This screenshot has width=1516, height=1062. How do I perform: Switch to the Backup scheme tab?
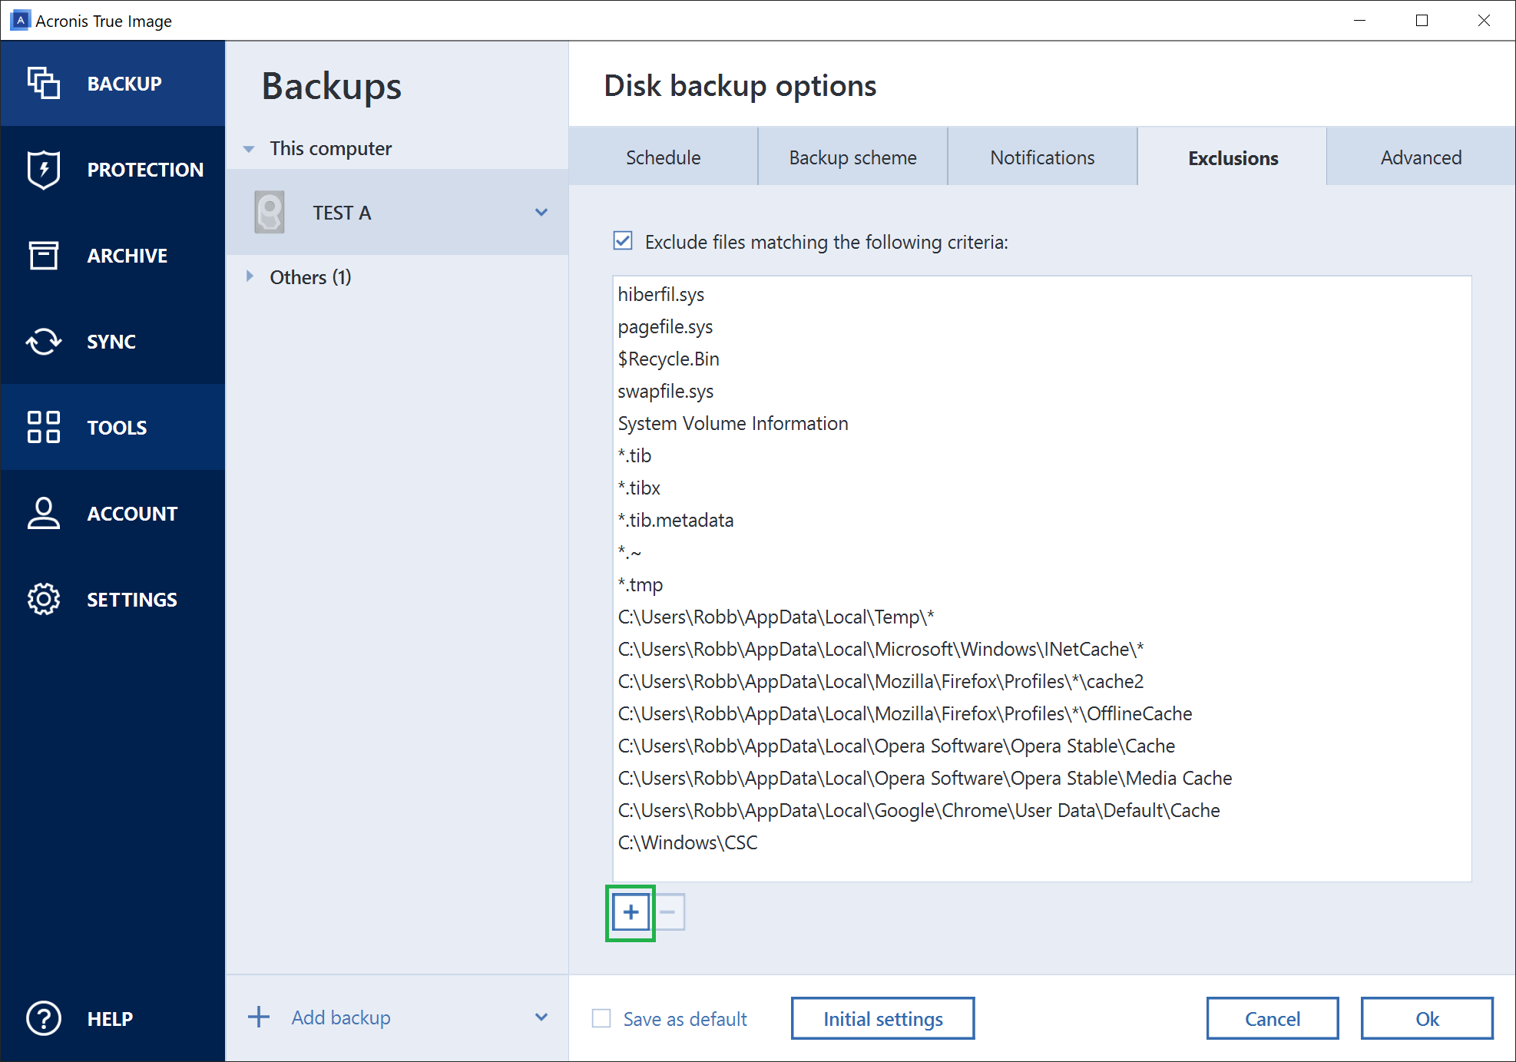(852, 157)
